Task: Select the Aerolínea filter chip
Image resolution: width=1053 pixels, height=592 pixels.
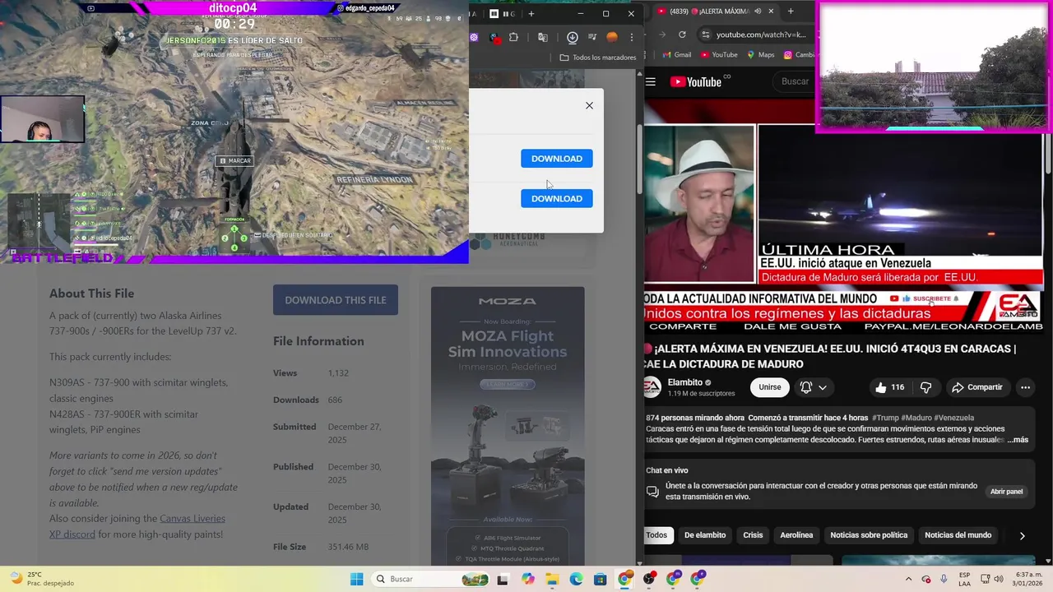Action: click(x=796, y=535)
